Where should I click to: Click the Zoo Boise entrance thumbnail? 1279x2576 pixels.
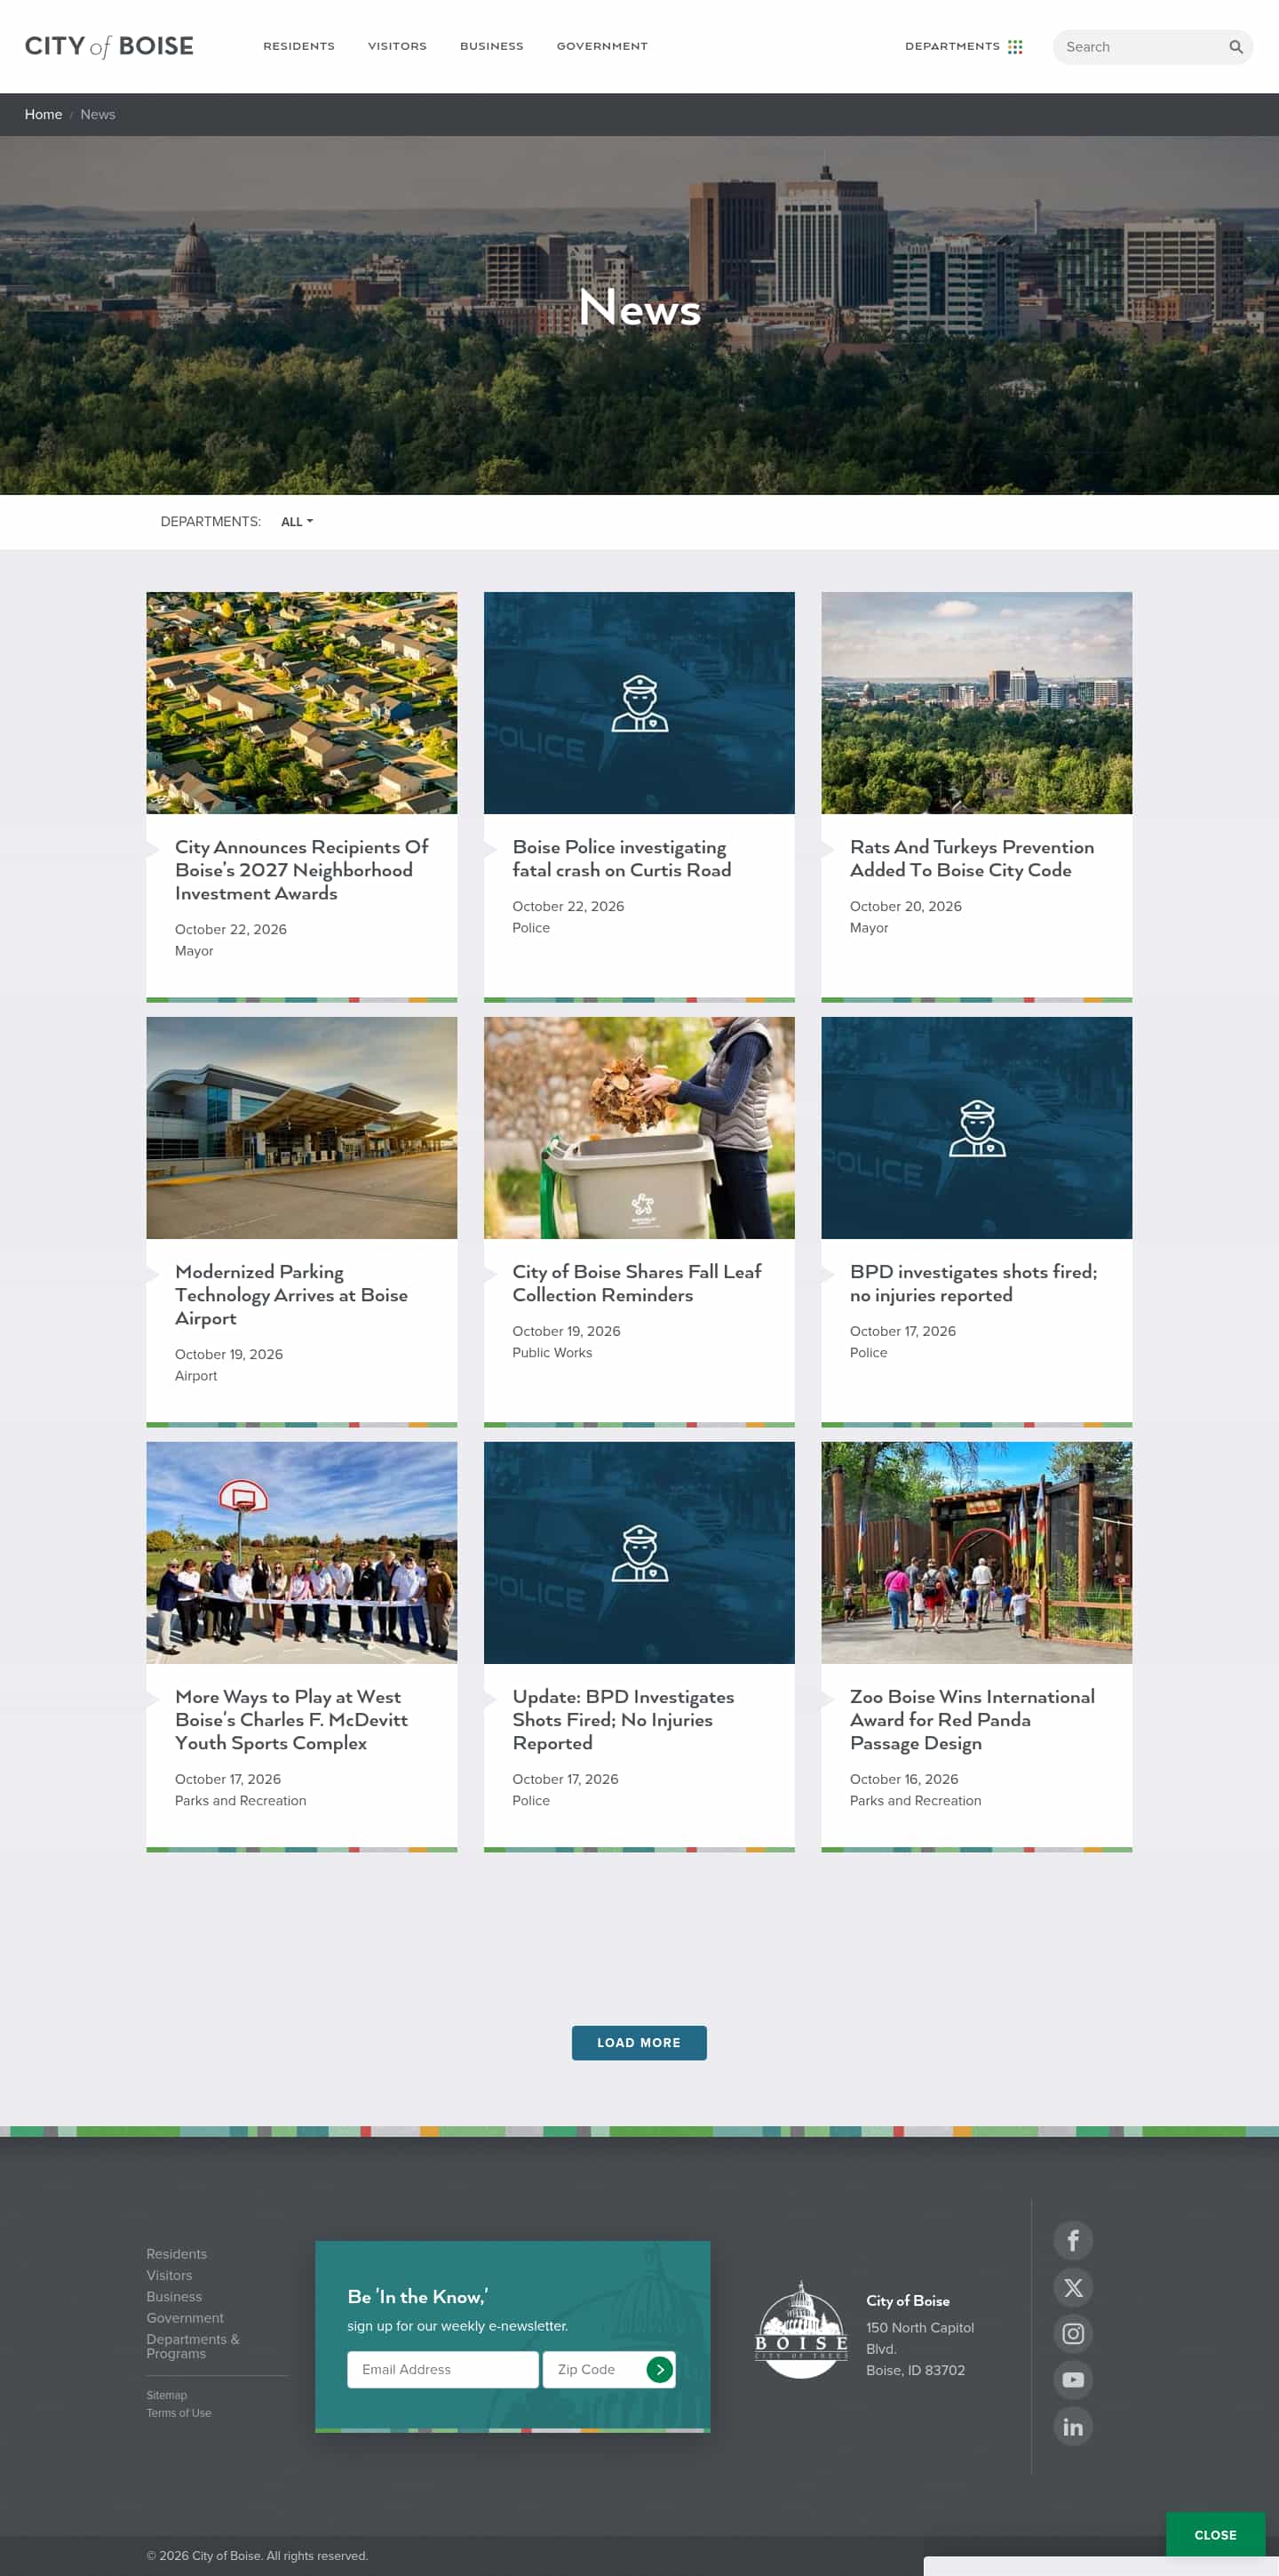click(977, 1553)
